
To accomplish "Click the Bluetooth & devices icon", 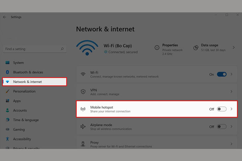I will pos(7,72).
